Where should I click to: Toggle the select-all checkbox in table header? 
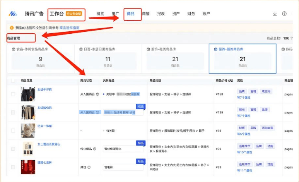(13, 81)
